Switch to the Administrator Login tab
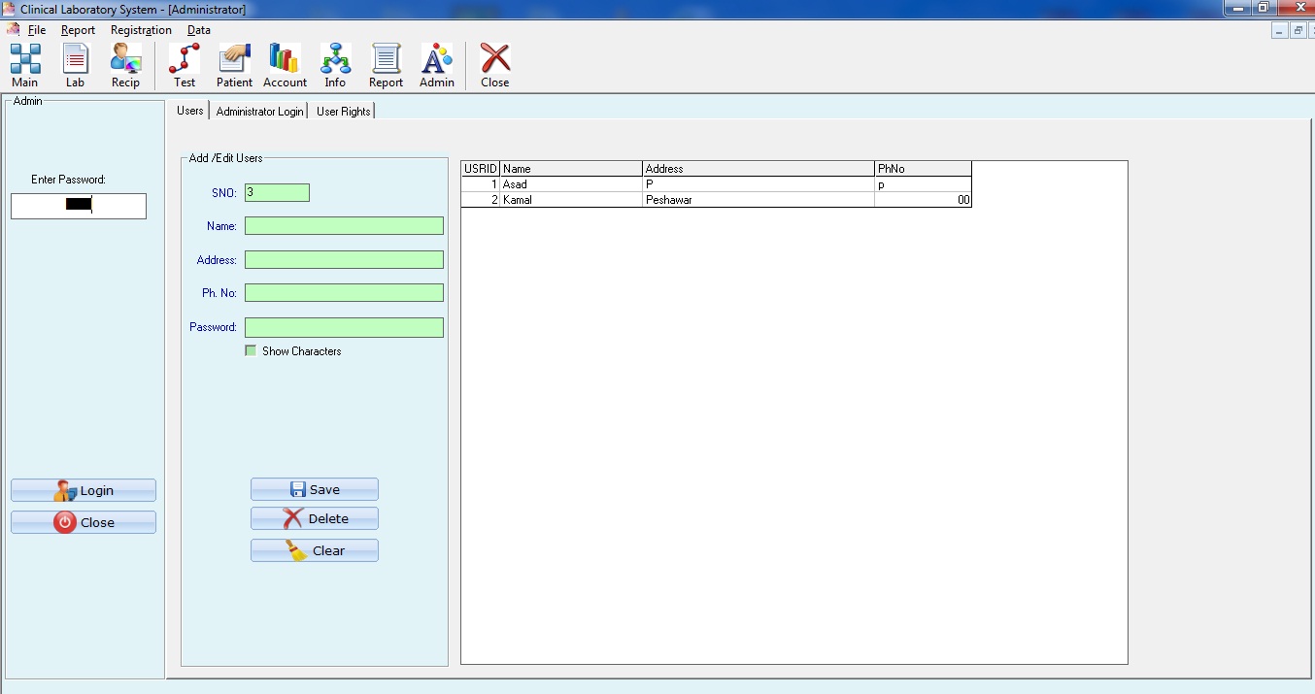 (x=259, y=112)
